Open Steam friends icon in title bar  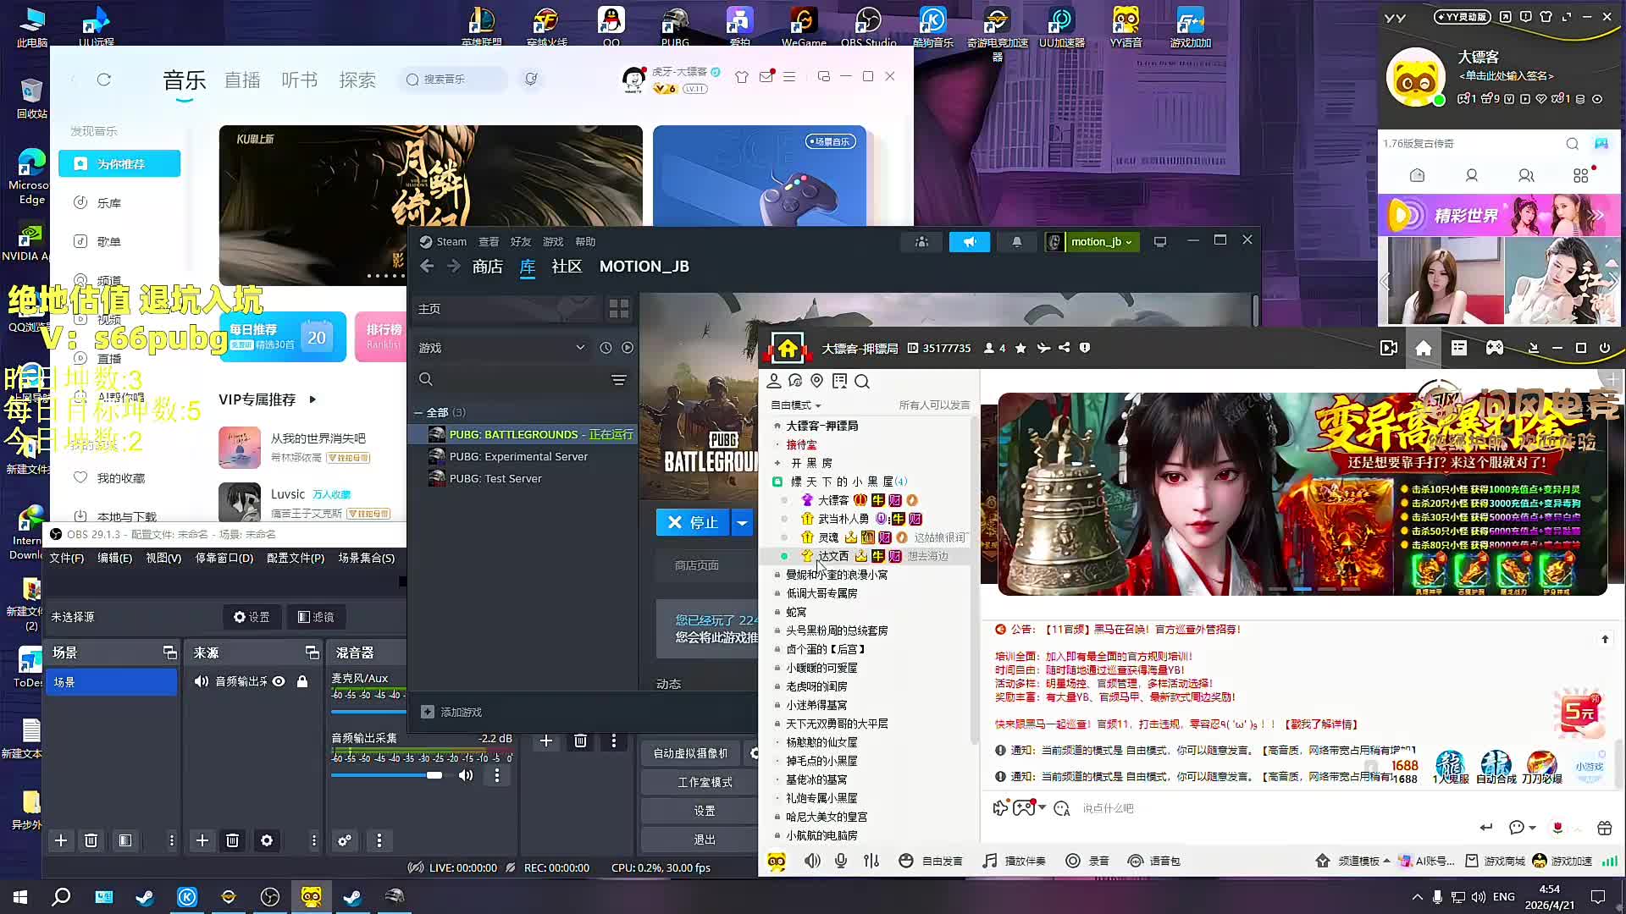921,242
